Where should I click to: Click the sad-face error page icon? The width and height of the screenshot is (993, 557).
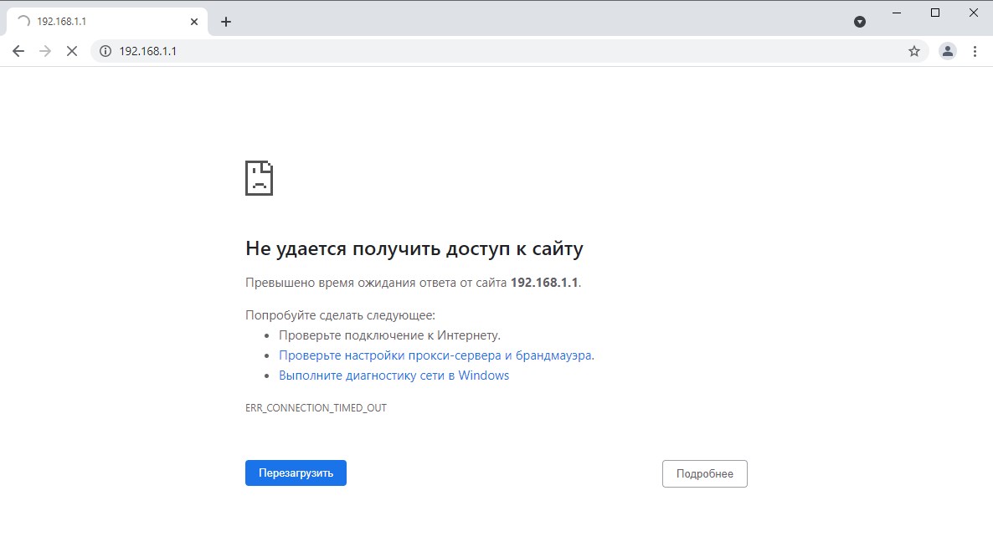click(259, 177)
